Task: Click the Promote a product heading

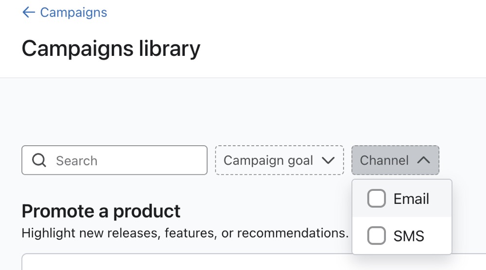Action: (101, 211)
